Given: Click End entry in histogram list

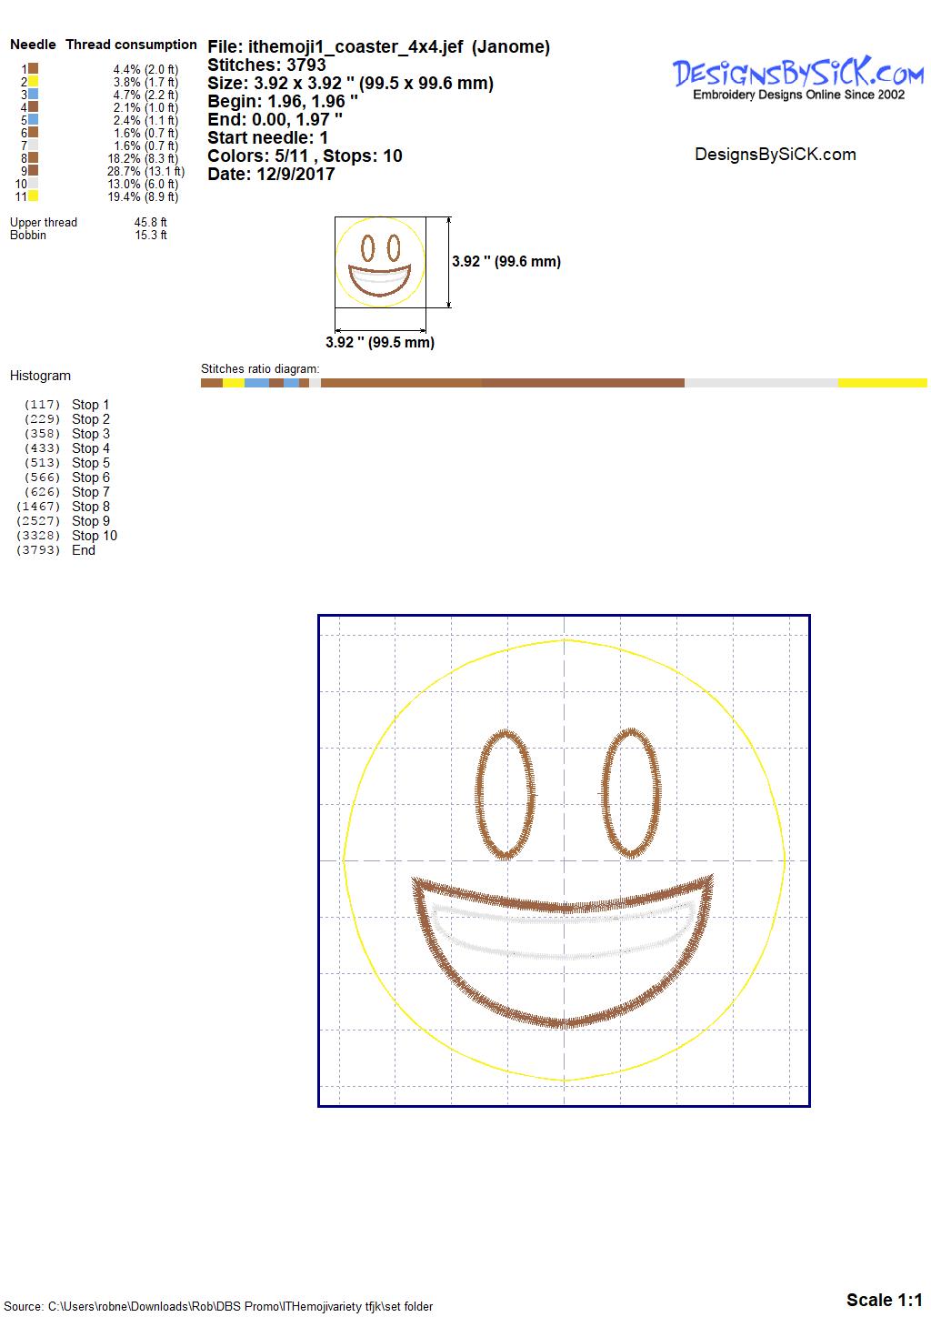Looking at the screenshot, I should click(83, 550).
